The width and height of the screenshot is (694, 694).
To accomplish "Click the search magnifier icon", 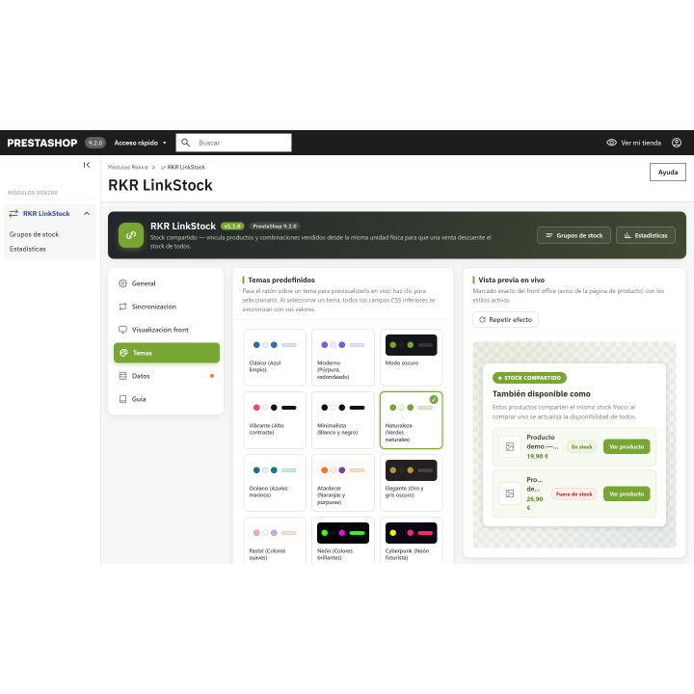I will (186, 143).
